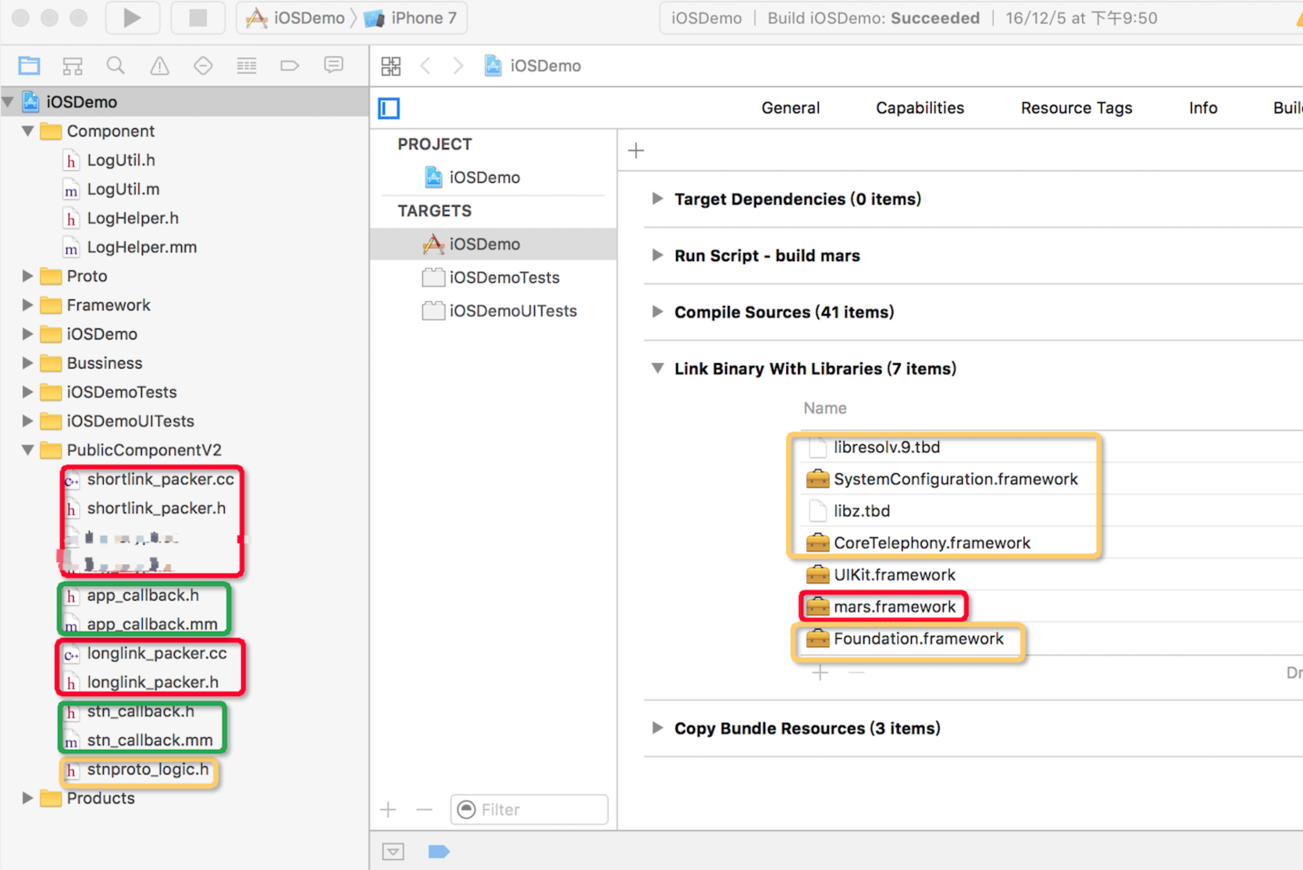Open the report navigator speech-bubble icon
Viewport: 1303px width, 870px height.
coord(333,66)
